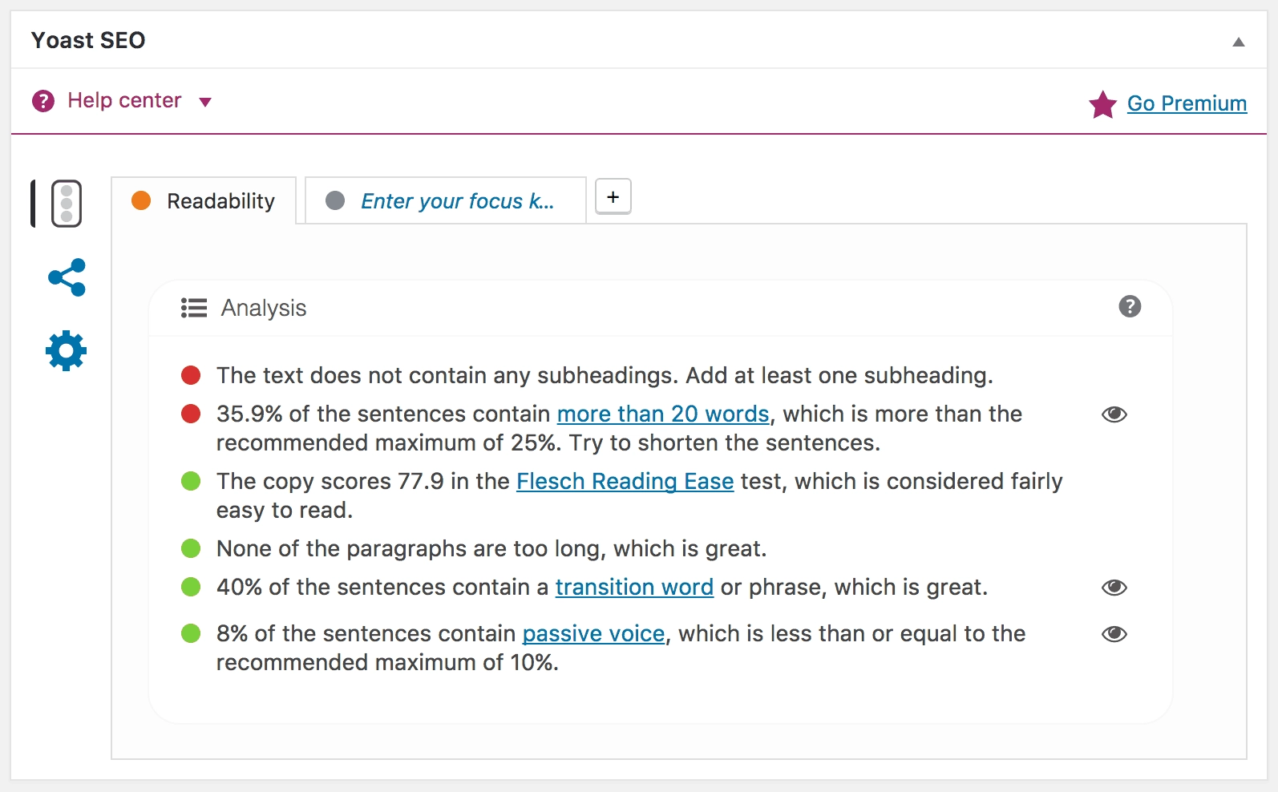Open the Go Premium link

click(x=1187, y=103)
